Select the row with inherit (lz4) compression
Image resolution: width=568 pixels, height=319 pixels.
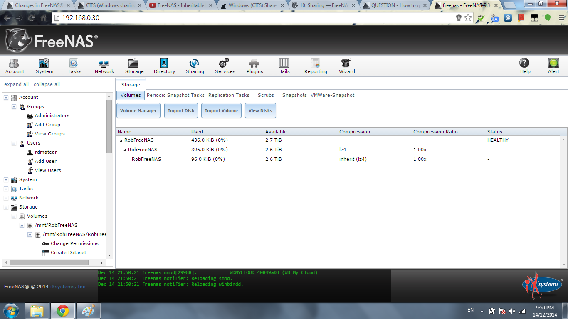[338, 159]
